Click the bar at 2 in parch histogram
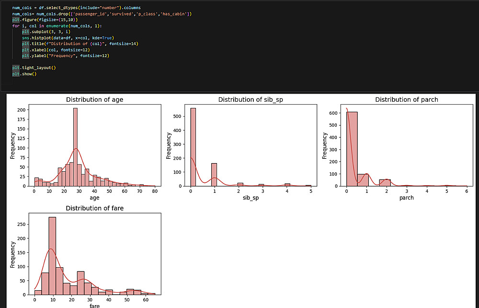 [x=385, y=183]
